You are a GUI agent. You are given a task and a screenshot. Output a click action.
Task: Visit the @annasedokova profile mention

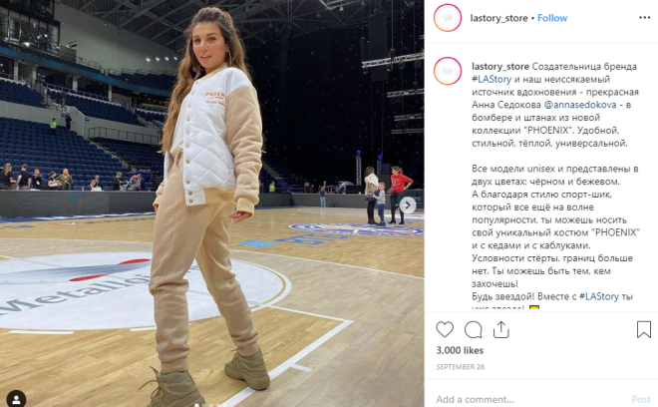[580, 105]
